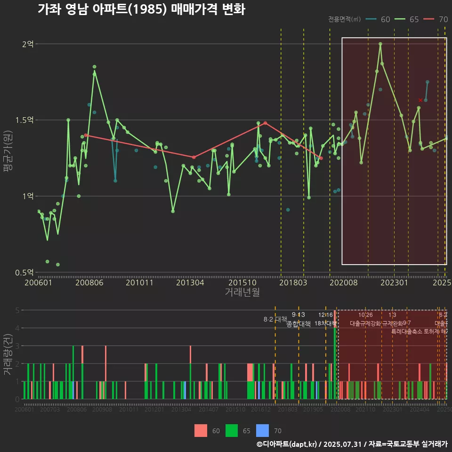The image size is (452, 452).
Task: Click the '0.5억' price axis label
Action: tap(24, 273)
